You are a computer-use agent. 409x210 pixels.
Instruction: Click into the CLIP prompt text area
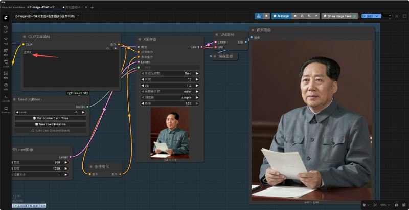71,68
